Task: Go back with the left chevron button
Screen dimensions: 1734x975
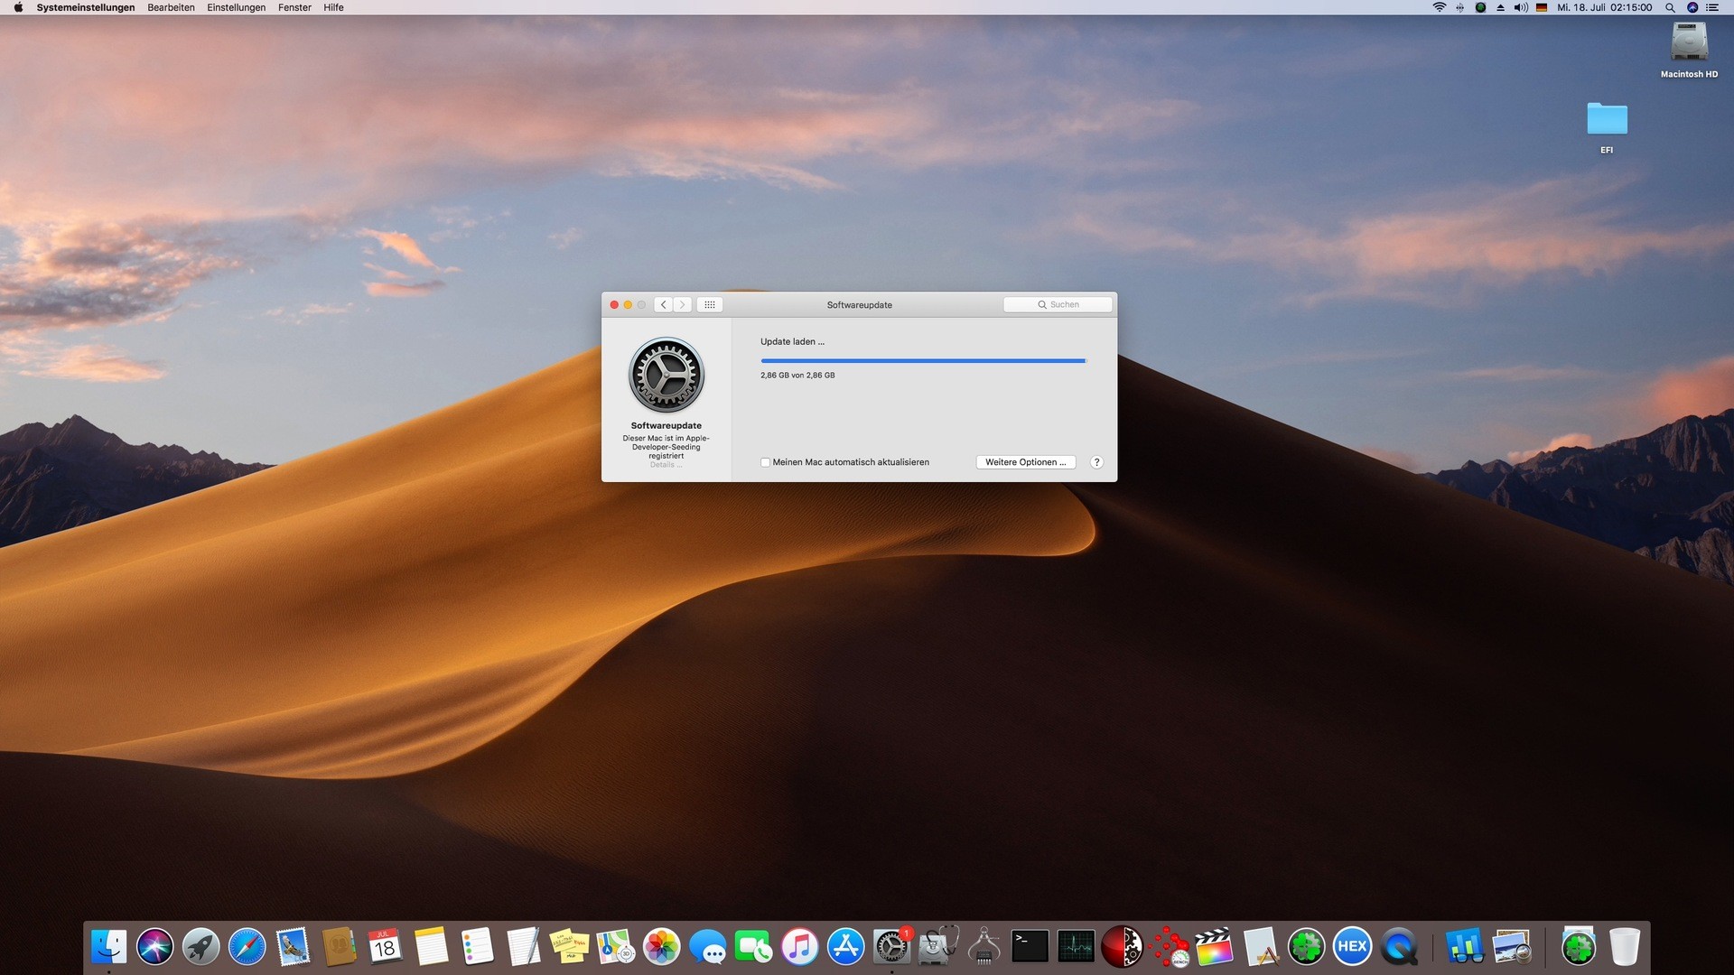Action: point(664,305)
